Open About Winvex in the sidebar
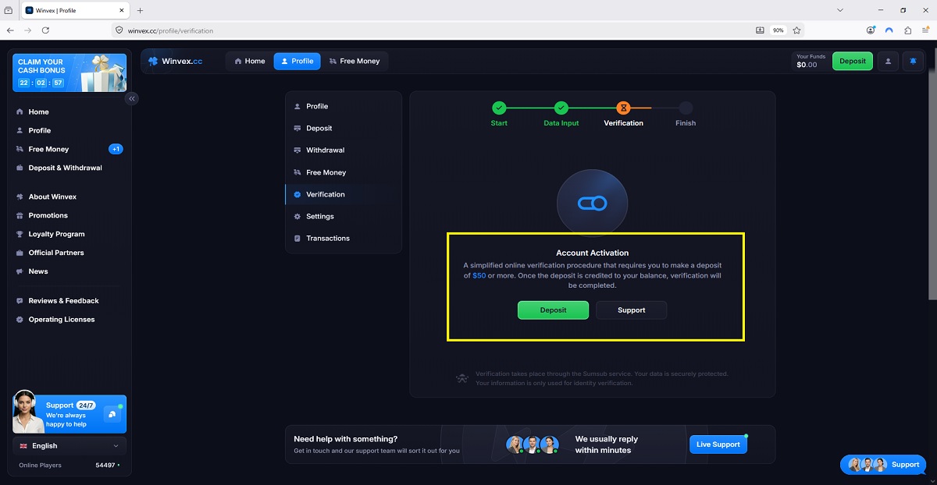This screenshot has width=937, height=485. [52, 196]
